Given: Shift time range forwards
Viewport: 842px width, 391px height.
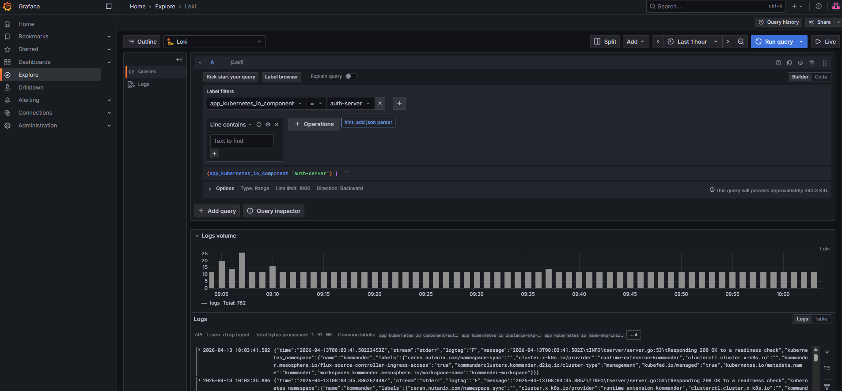Looking at the screenshot, I should pos(728,41).
